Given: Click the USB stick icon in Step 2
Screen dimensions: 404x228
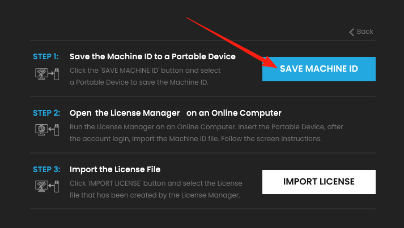Looking at the screenshot, I should [57, 130].
